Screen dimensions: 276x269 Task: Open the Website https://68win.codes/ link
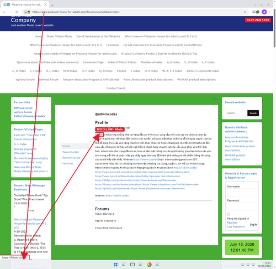click(118, 195)
